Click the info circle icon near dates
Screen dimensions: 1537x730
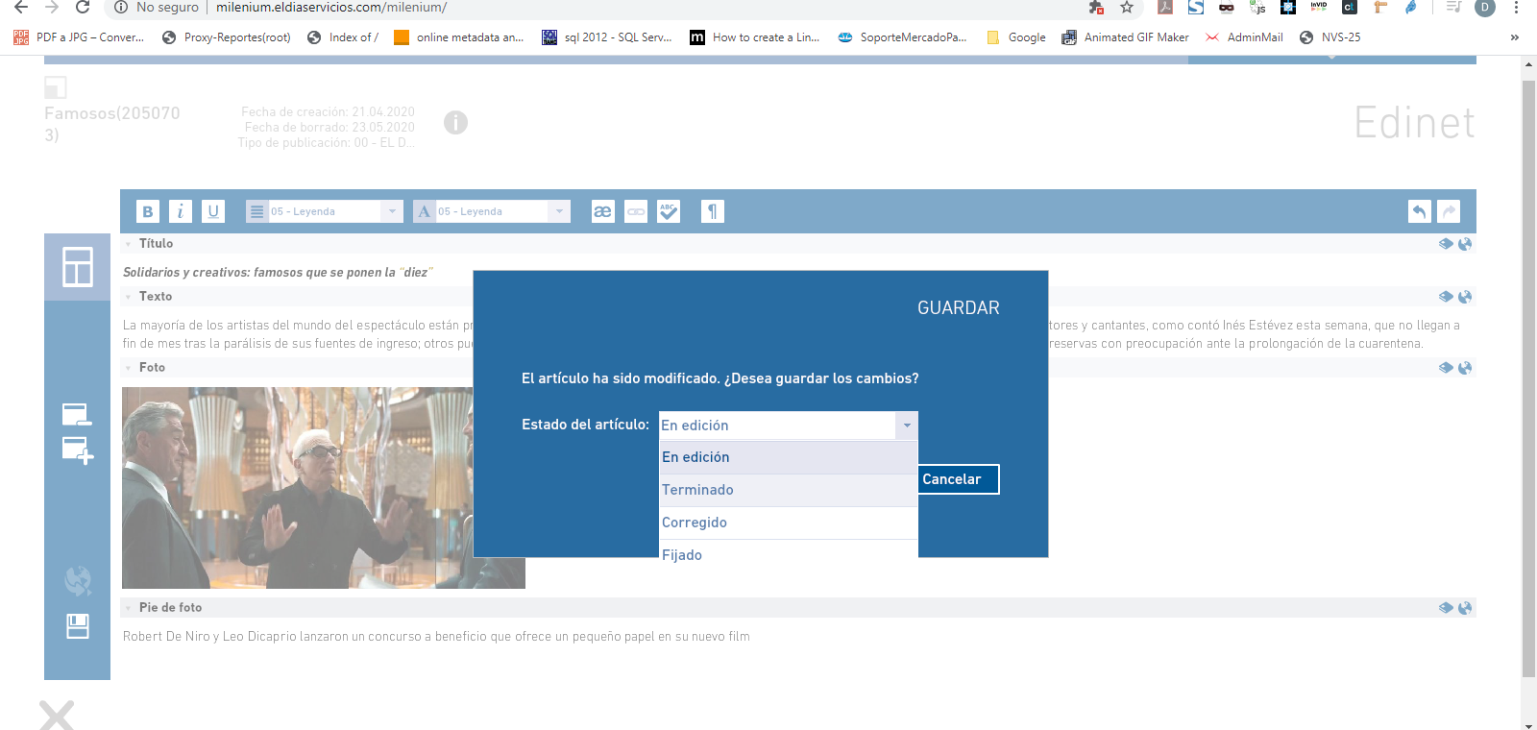455,123
